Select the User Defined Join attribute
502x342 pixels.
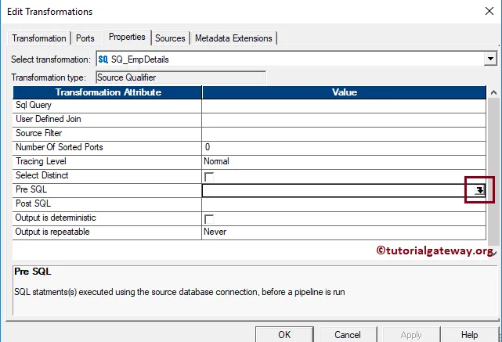click(49, 119)
